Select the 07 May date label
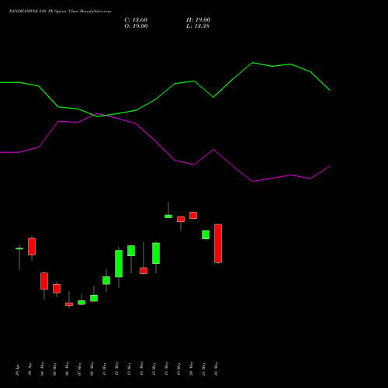Screen dimensions: 388x388 79,369
